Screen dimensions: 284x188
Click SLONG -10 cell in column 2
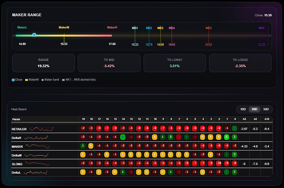(219, 163)
